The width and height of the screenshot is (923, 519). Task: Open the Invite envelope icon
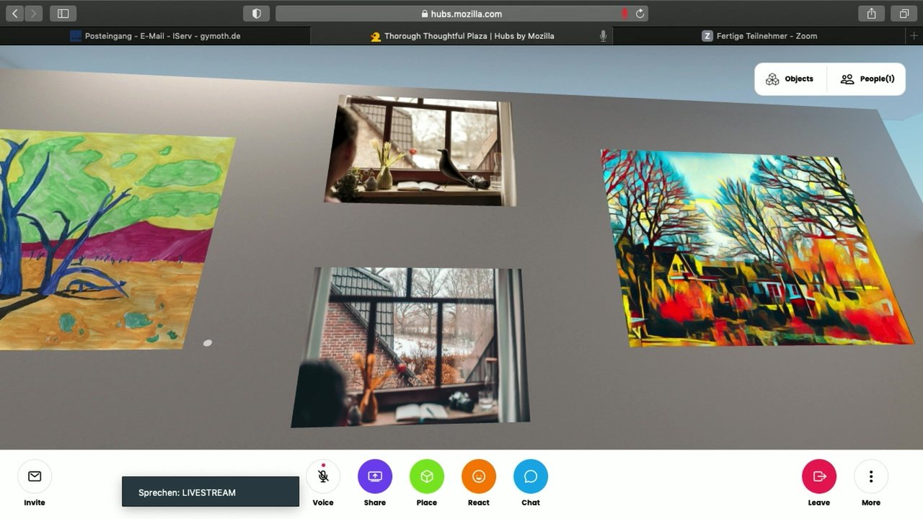35,476
